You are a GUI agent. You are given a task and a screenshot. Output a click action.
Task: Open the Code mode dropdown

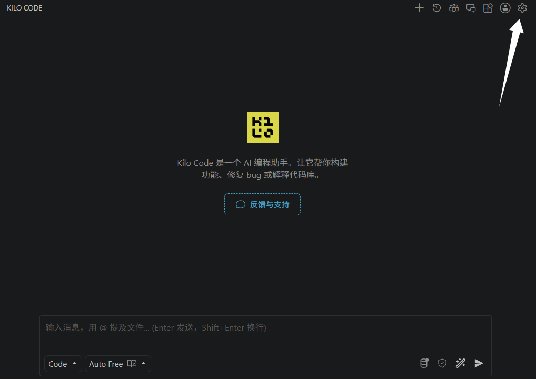click(63, 364)
